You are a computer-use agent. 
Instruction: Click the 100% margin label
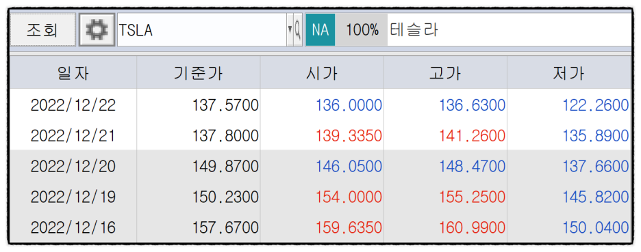[x=362, y=30]
